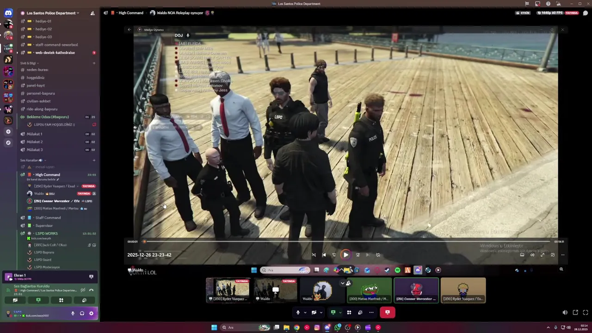
Task: Click streamed media player more options ellipsis
Action: 563,255
